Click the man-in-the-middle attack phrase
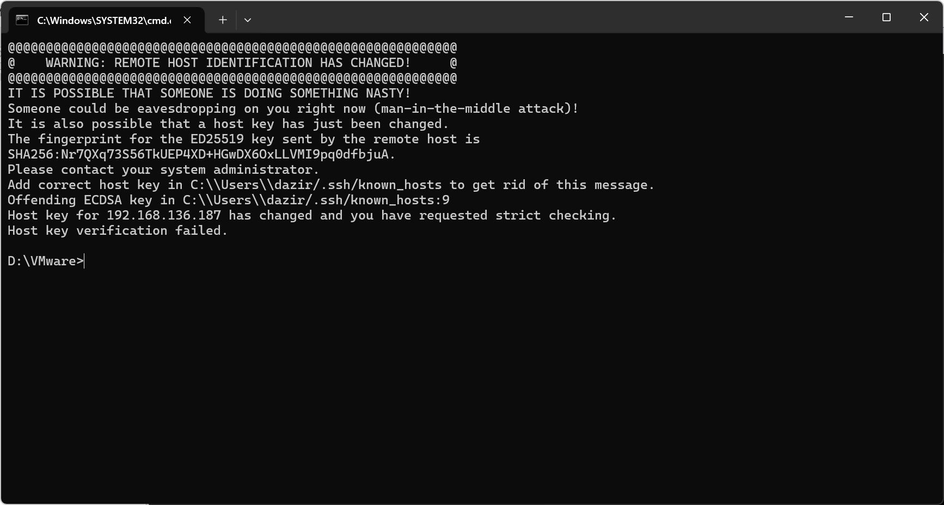The image size is (944, 505). pos(476,108)
